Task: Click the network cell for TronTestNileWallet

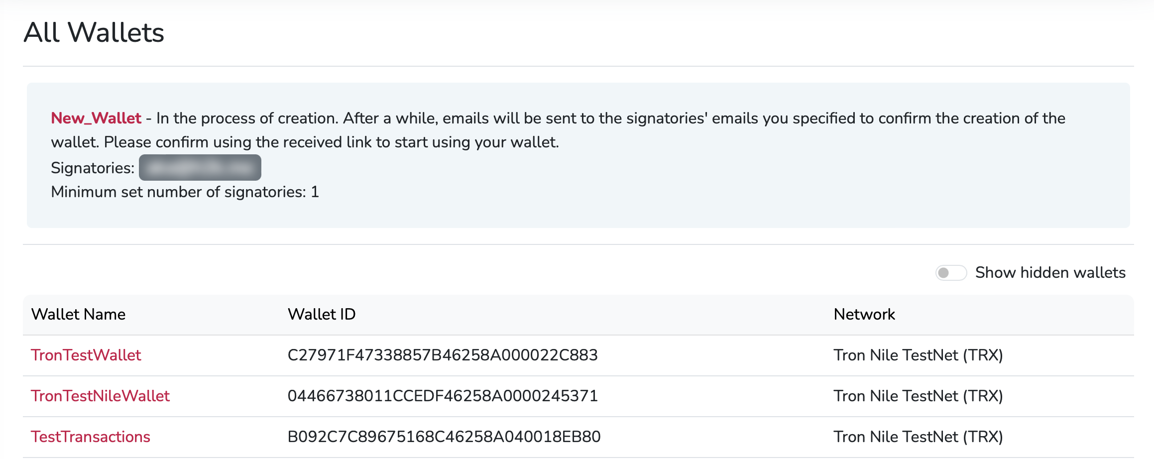Action: [x=918, y=396]
